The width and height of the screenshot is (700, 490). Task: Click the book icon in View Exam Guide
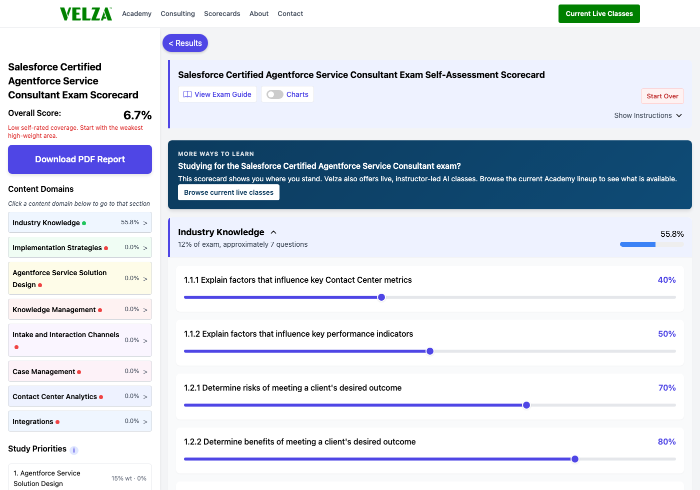[187, 94]
